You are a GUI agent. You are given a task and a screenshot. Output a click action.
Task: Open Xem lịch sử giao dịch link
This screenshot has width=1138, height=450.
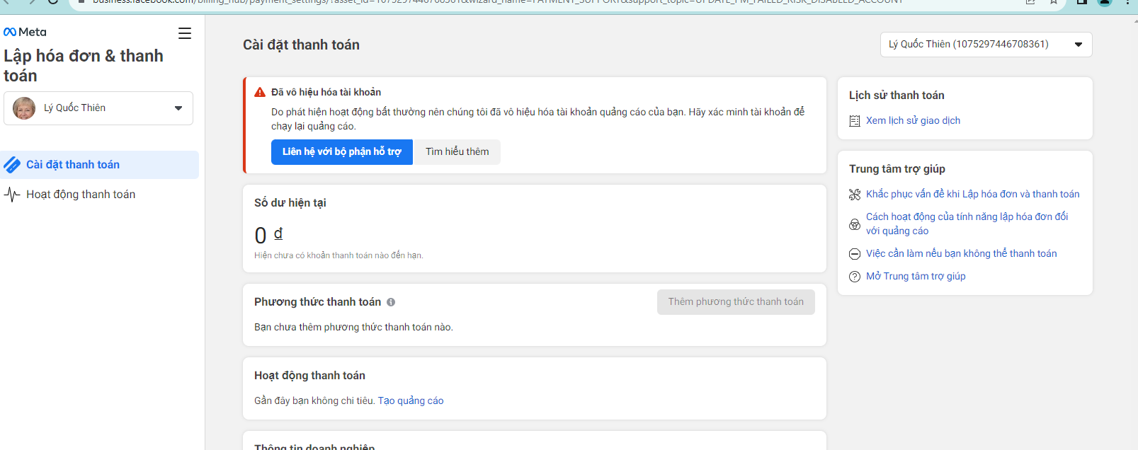pos(914,121)
